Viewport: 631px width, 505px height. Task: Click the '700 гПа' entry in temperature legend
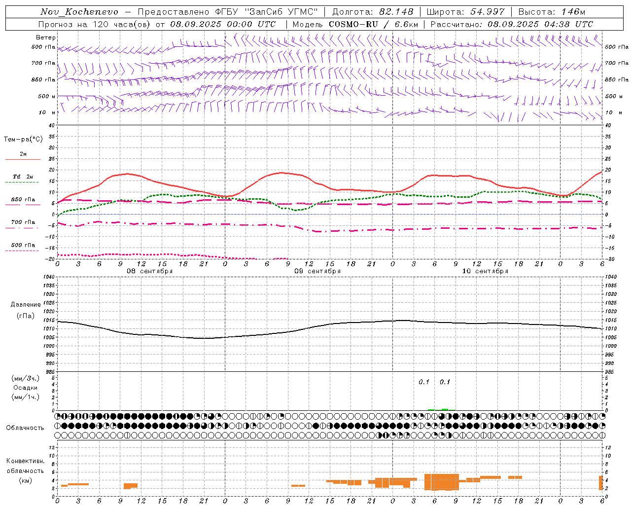click(x=23, y=222)
